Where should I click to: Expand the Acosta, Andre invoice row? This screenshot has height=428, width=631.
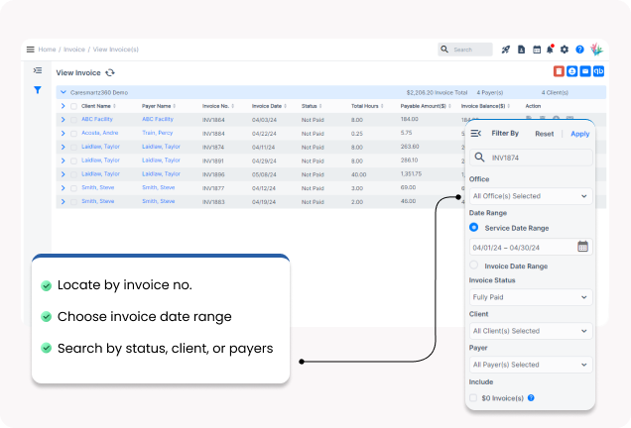[63, 133]
